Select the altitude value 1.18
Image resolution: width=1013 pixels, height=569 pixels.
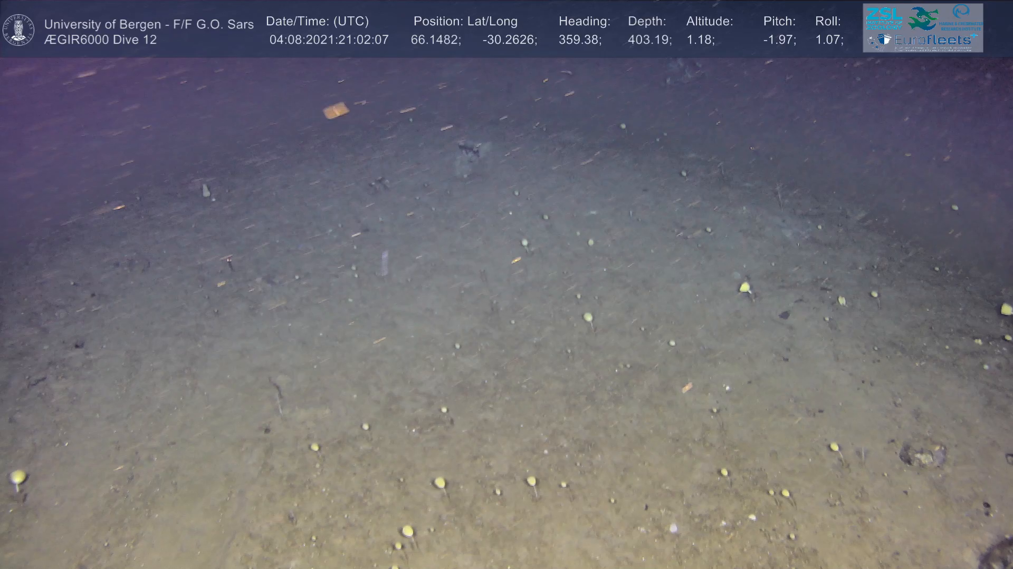[x=700, y=40]
